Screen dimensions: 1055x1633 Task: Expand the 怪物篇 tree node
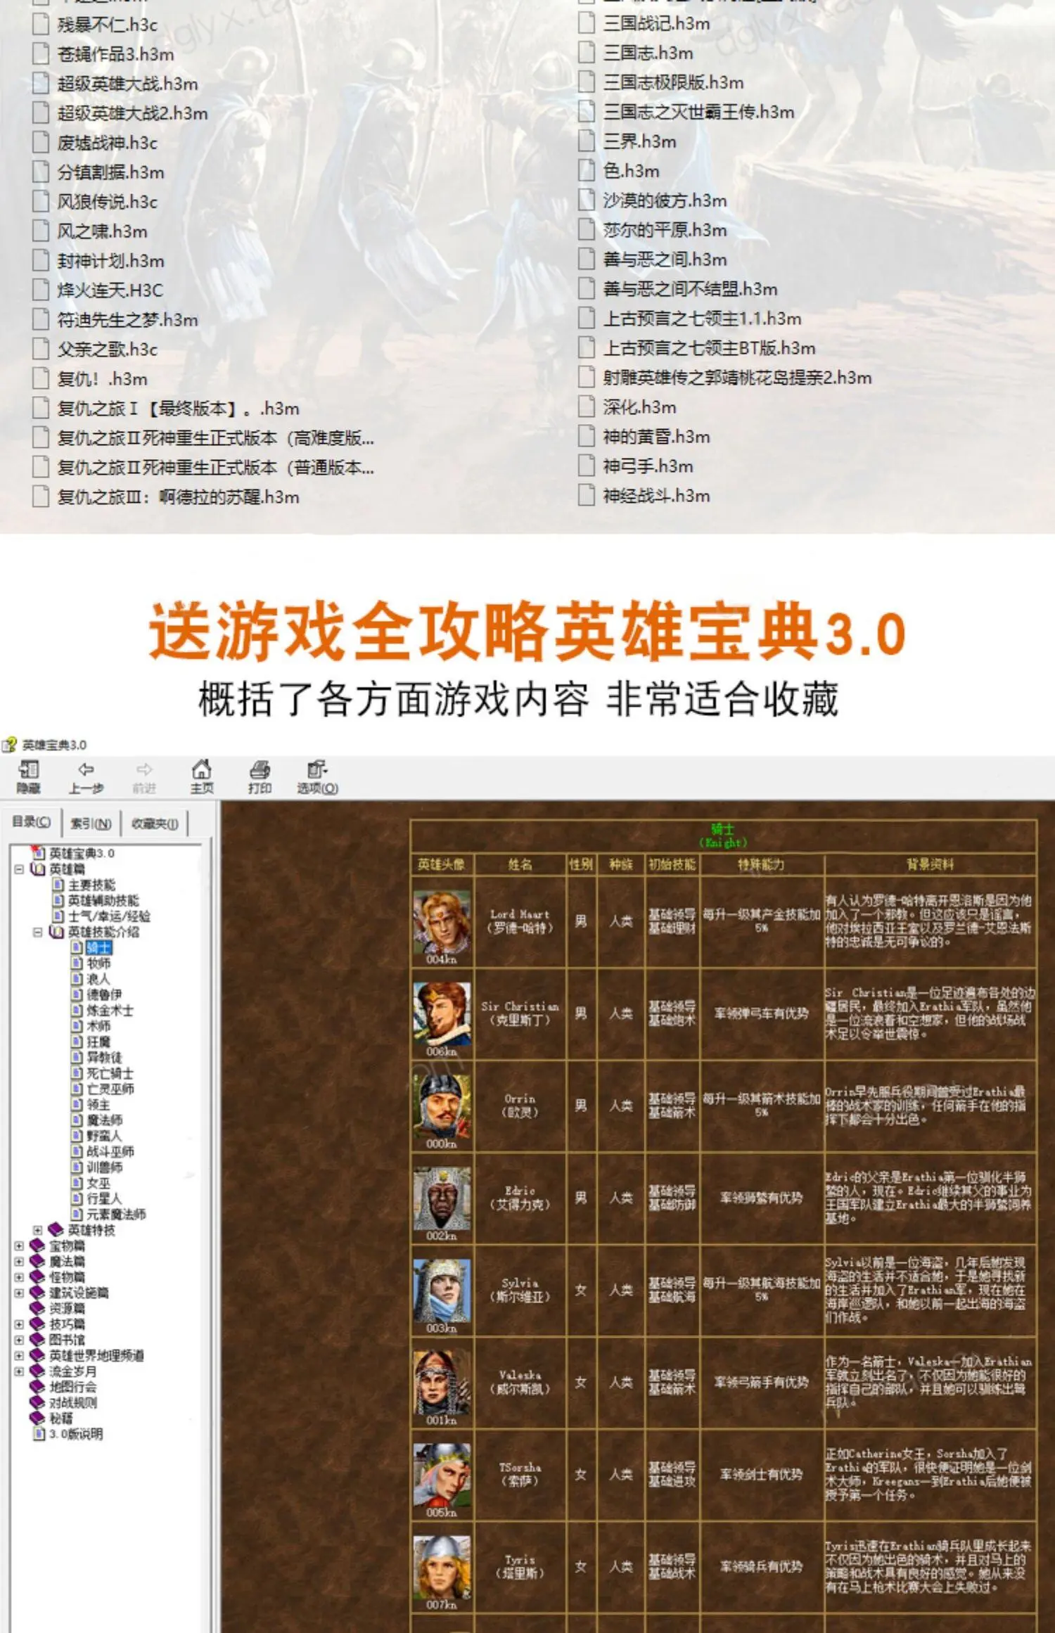pos(19,1277)
